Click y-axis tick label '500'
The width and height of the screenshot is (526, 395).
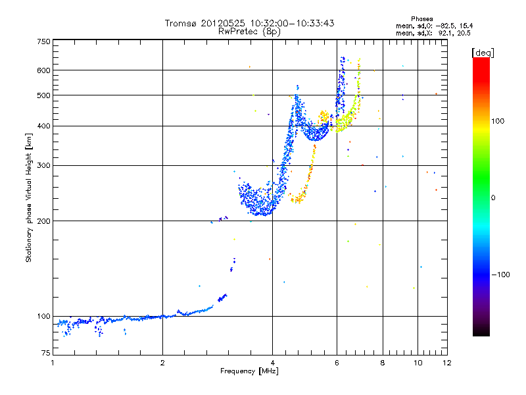click(x=44, y=95)
